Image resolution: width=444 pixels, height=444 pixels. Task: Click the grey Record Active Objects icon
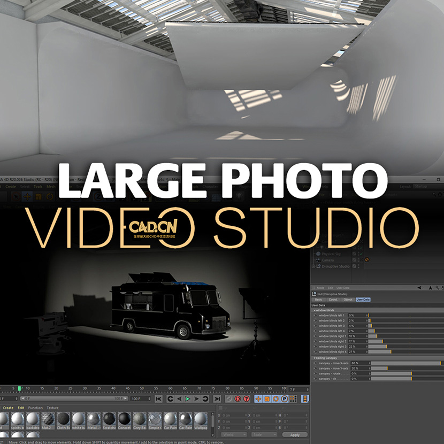[229, 399]
